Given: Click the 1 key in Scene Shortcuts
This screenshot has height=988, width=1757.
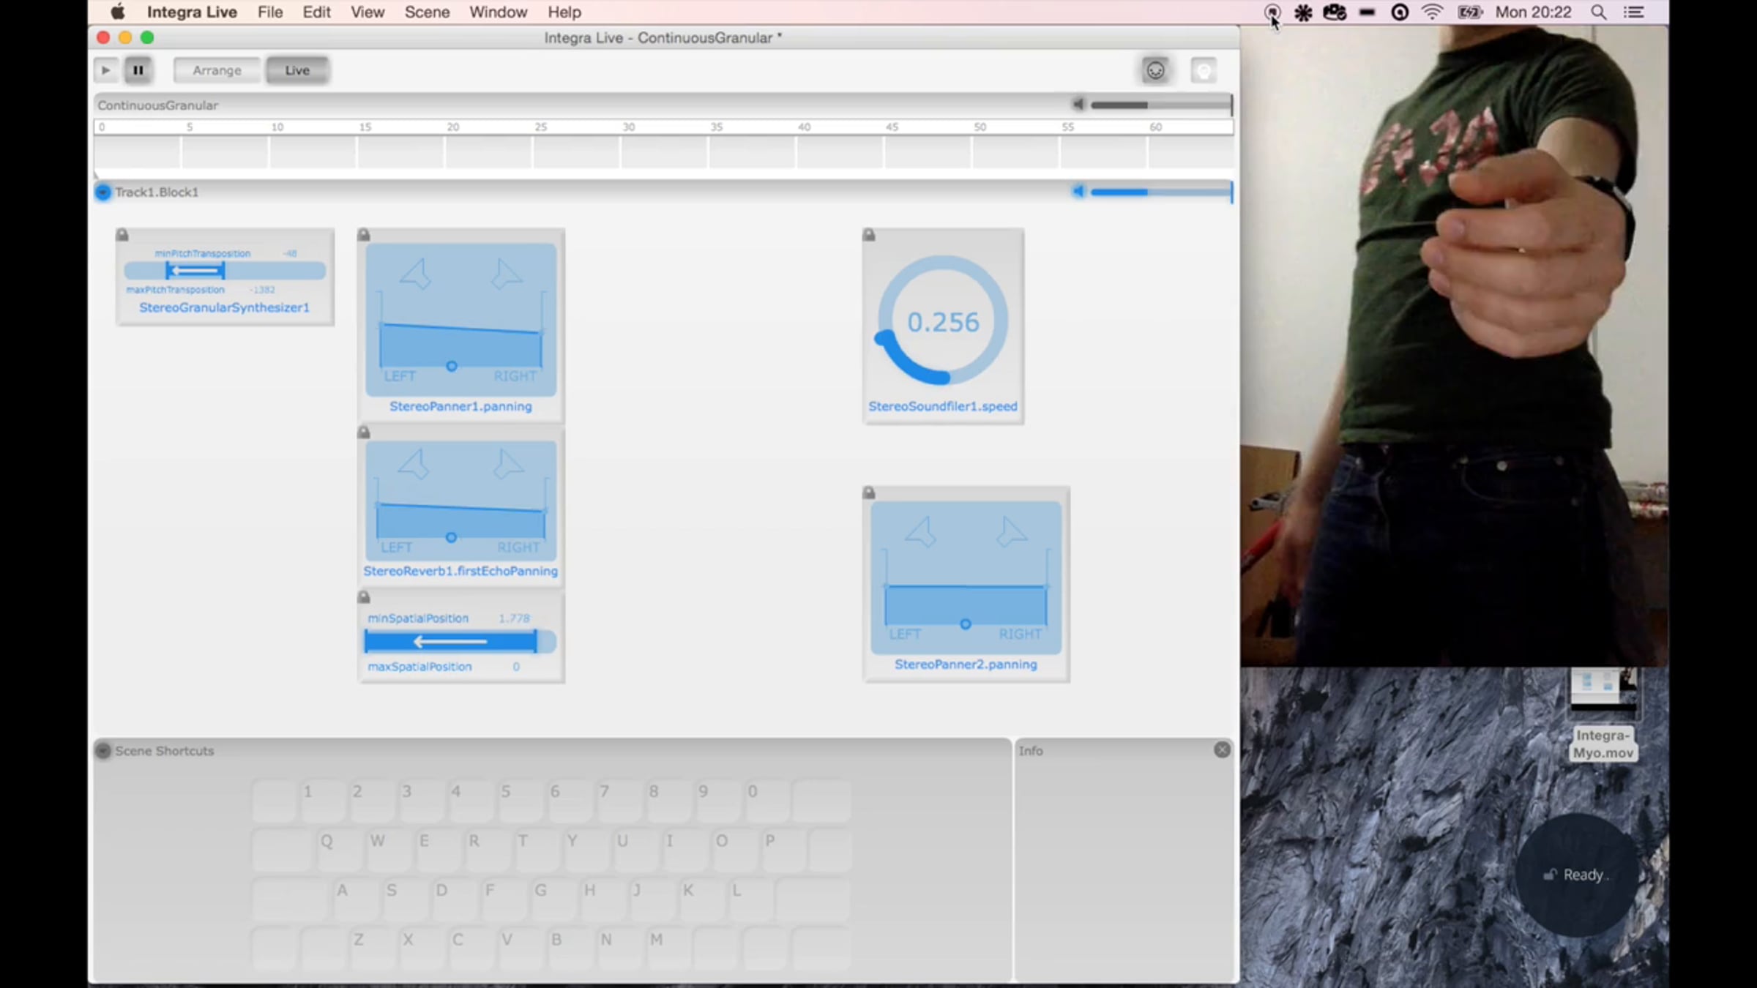Looking at the screenshot, I should [x=322, y=800].
